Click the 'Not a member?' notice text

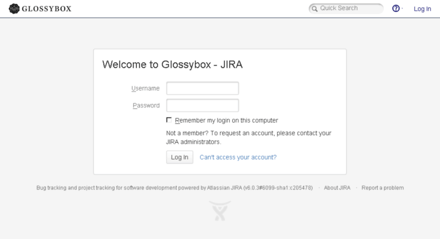(249, 137)
